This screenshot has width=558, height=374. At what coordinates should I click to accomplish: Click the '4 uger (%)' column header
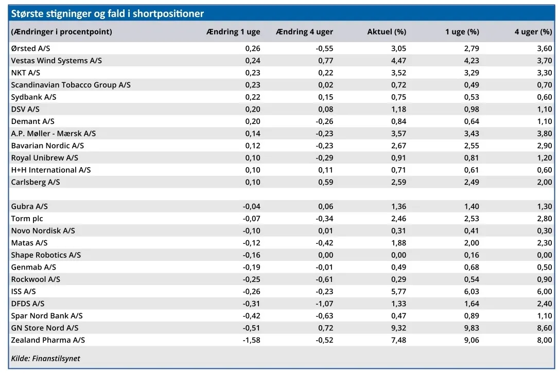point(533,32)
